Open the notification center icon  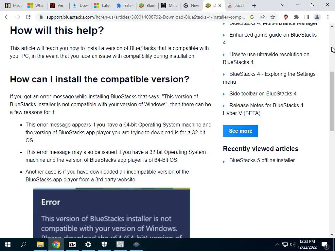tap(325, 244)
